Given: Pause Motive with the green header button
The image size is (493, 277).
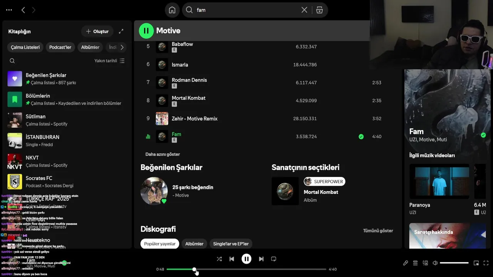Looking at the screenshot, I should point(146,31).
